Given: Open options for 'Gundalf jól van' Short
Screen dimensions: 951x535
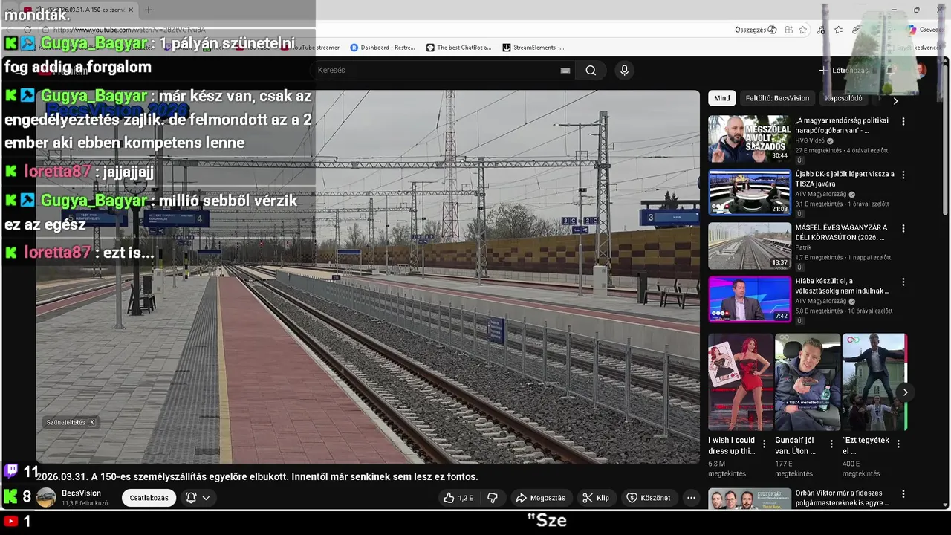Looking at the screenshot, I should (831, 444).
